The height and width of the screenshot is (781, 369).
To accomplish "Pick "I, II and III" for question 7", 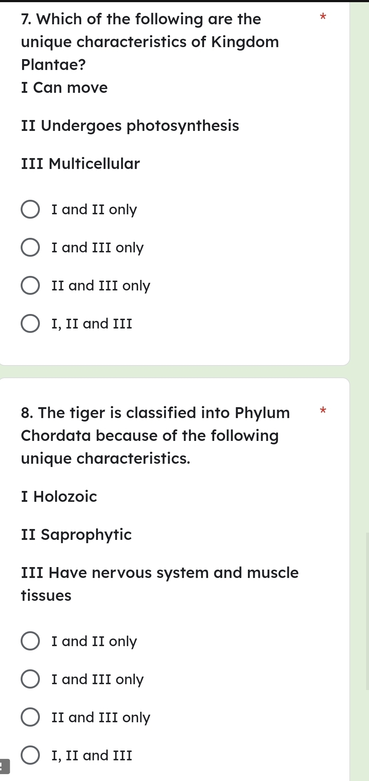I will click(x=30, y=324).
